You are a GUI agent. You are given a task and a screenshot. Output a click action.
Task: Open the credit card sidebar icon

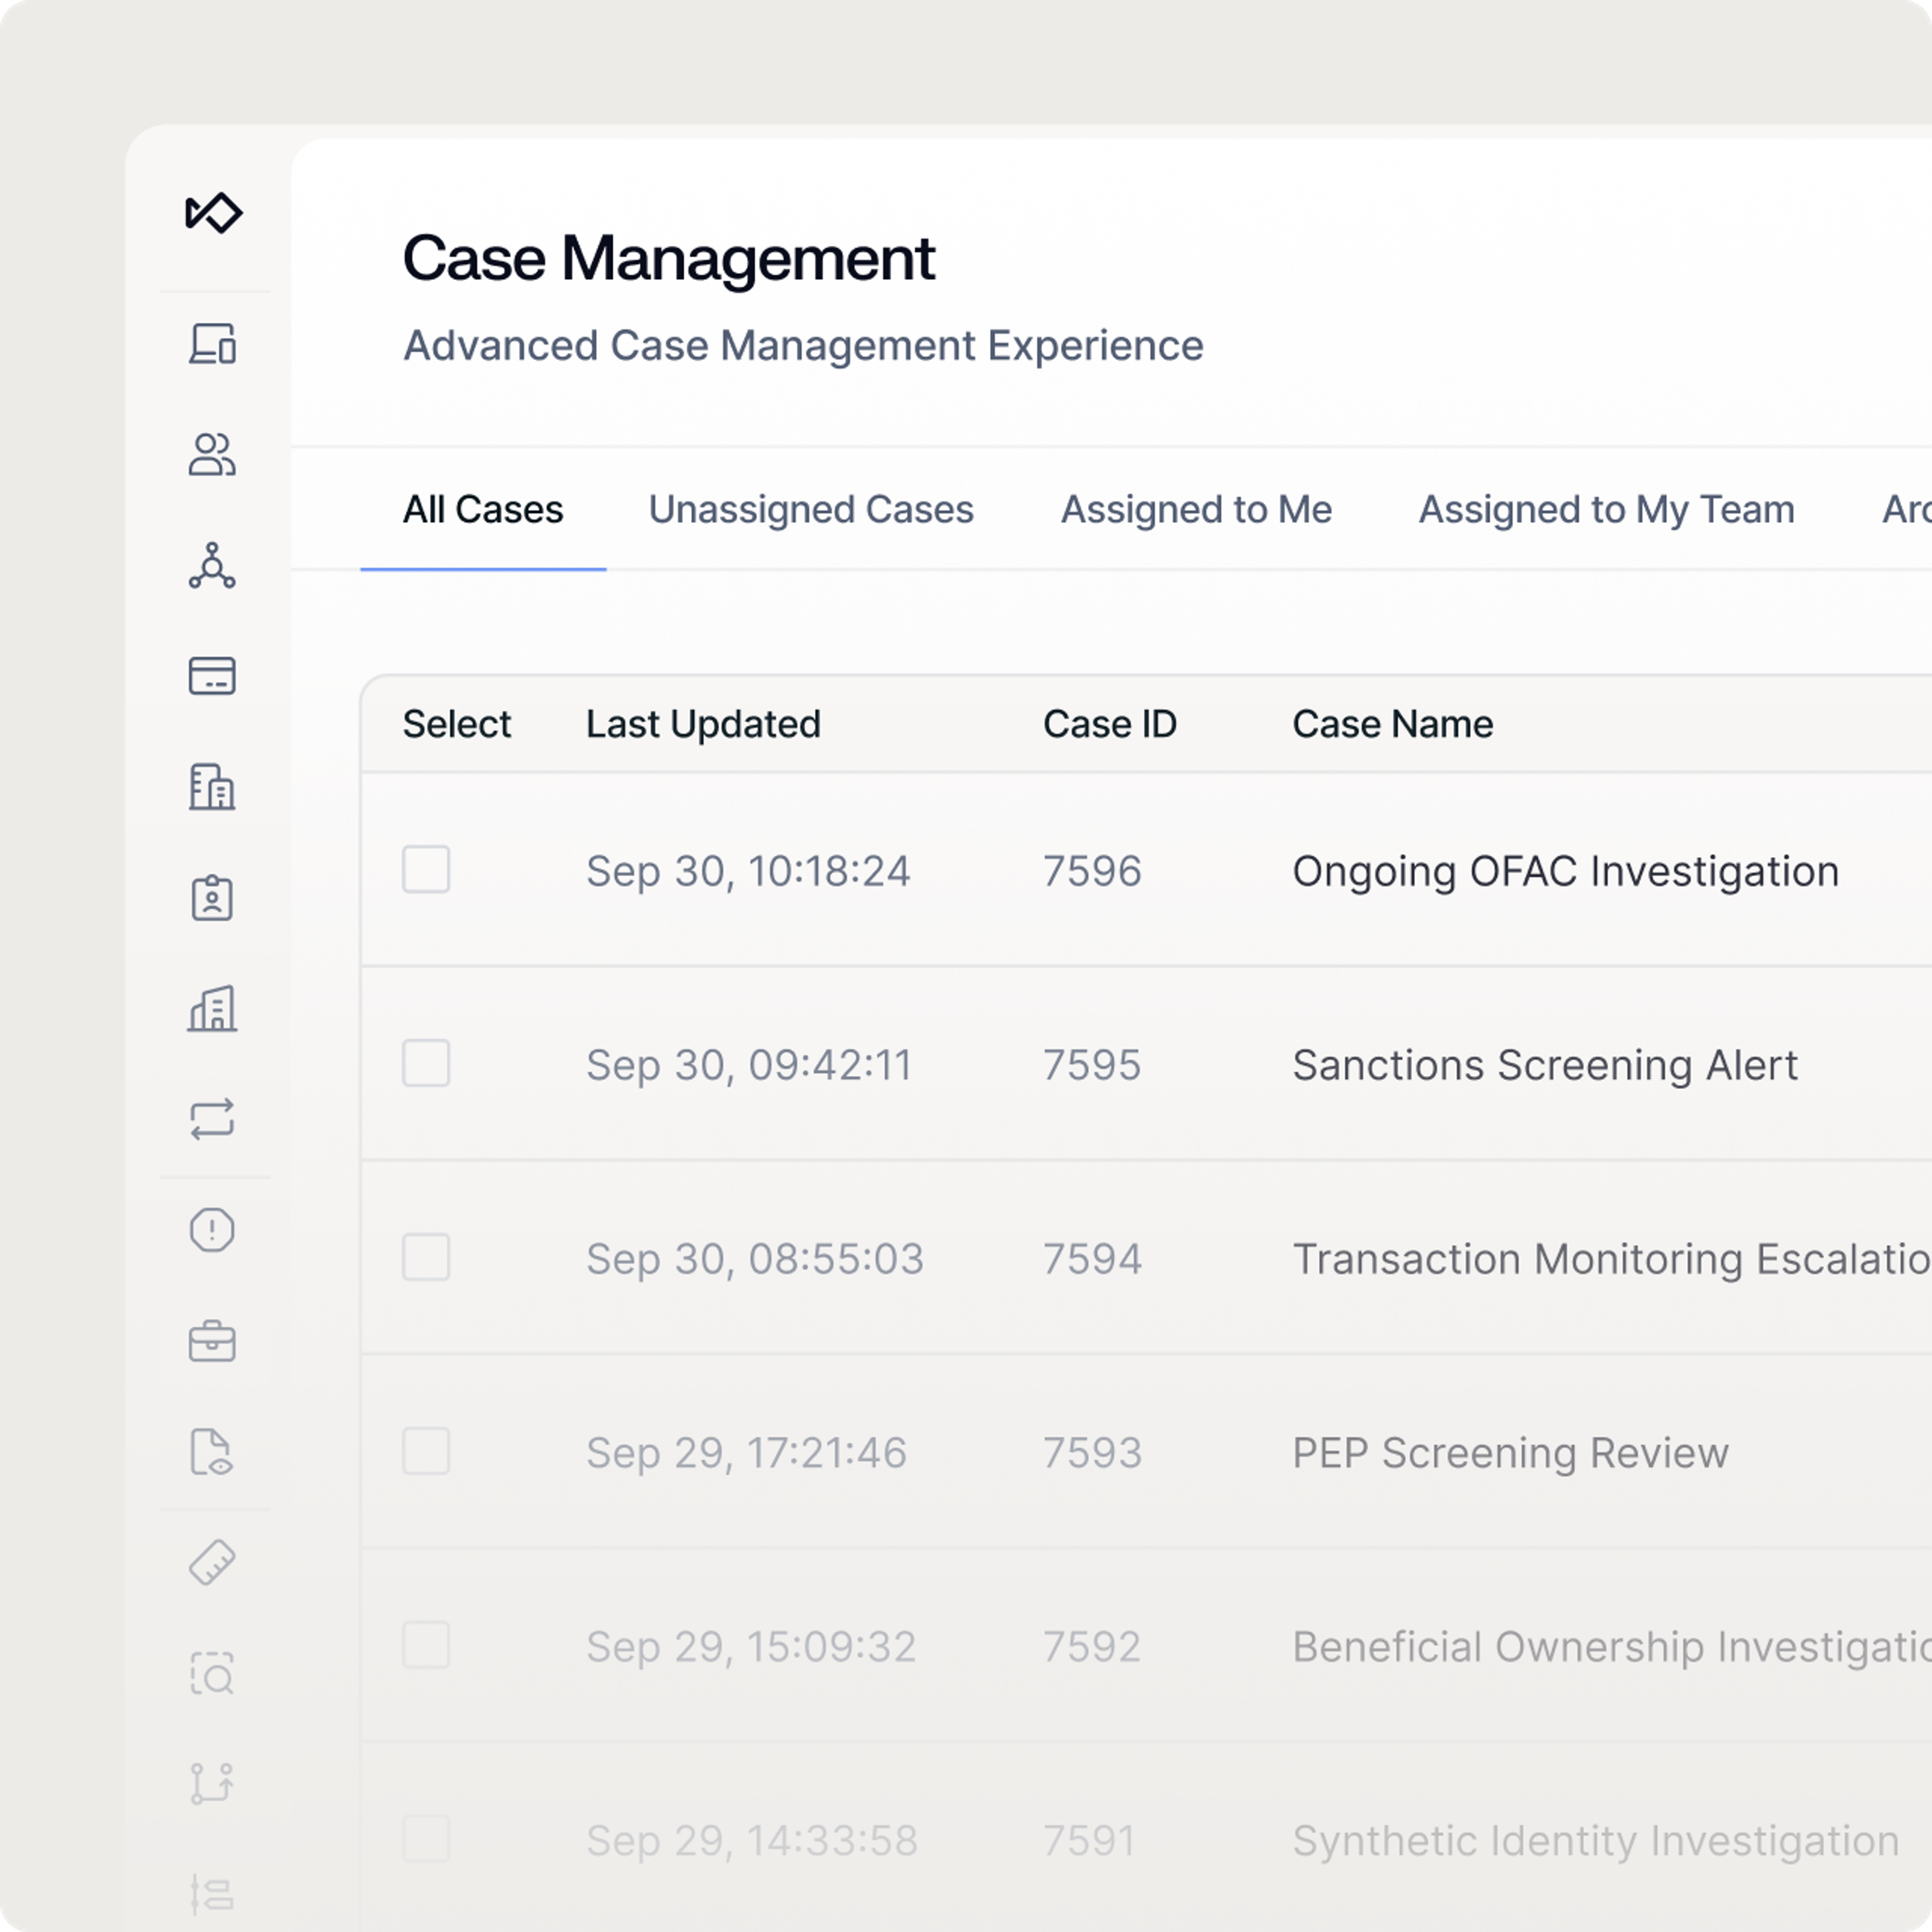tap(212, 676)
